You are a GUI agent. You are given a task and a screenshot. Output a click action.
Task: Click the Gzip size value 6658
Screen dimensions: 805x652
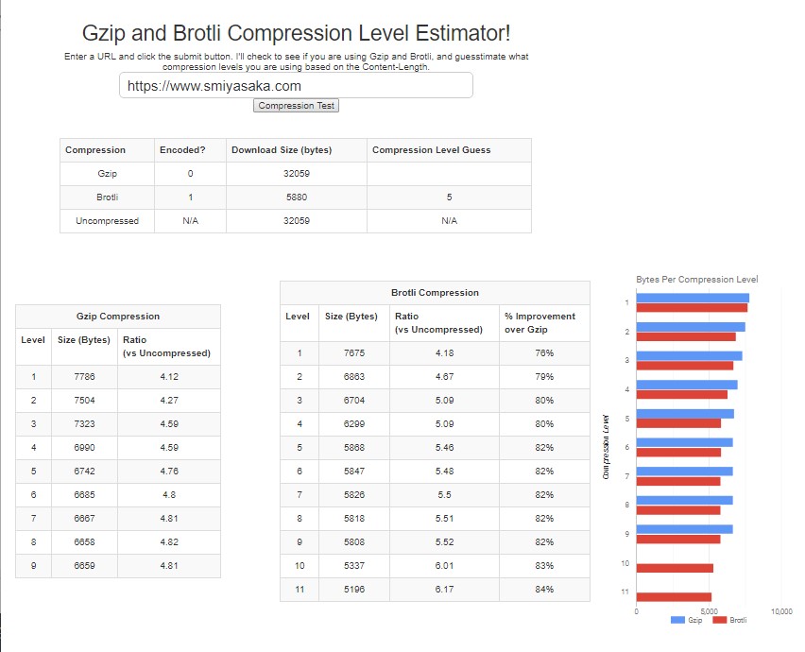point(84,542)
